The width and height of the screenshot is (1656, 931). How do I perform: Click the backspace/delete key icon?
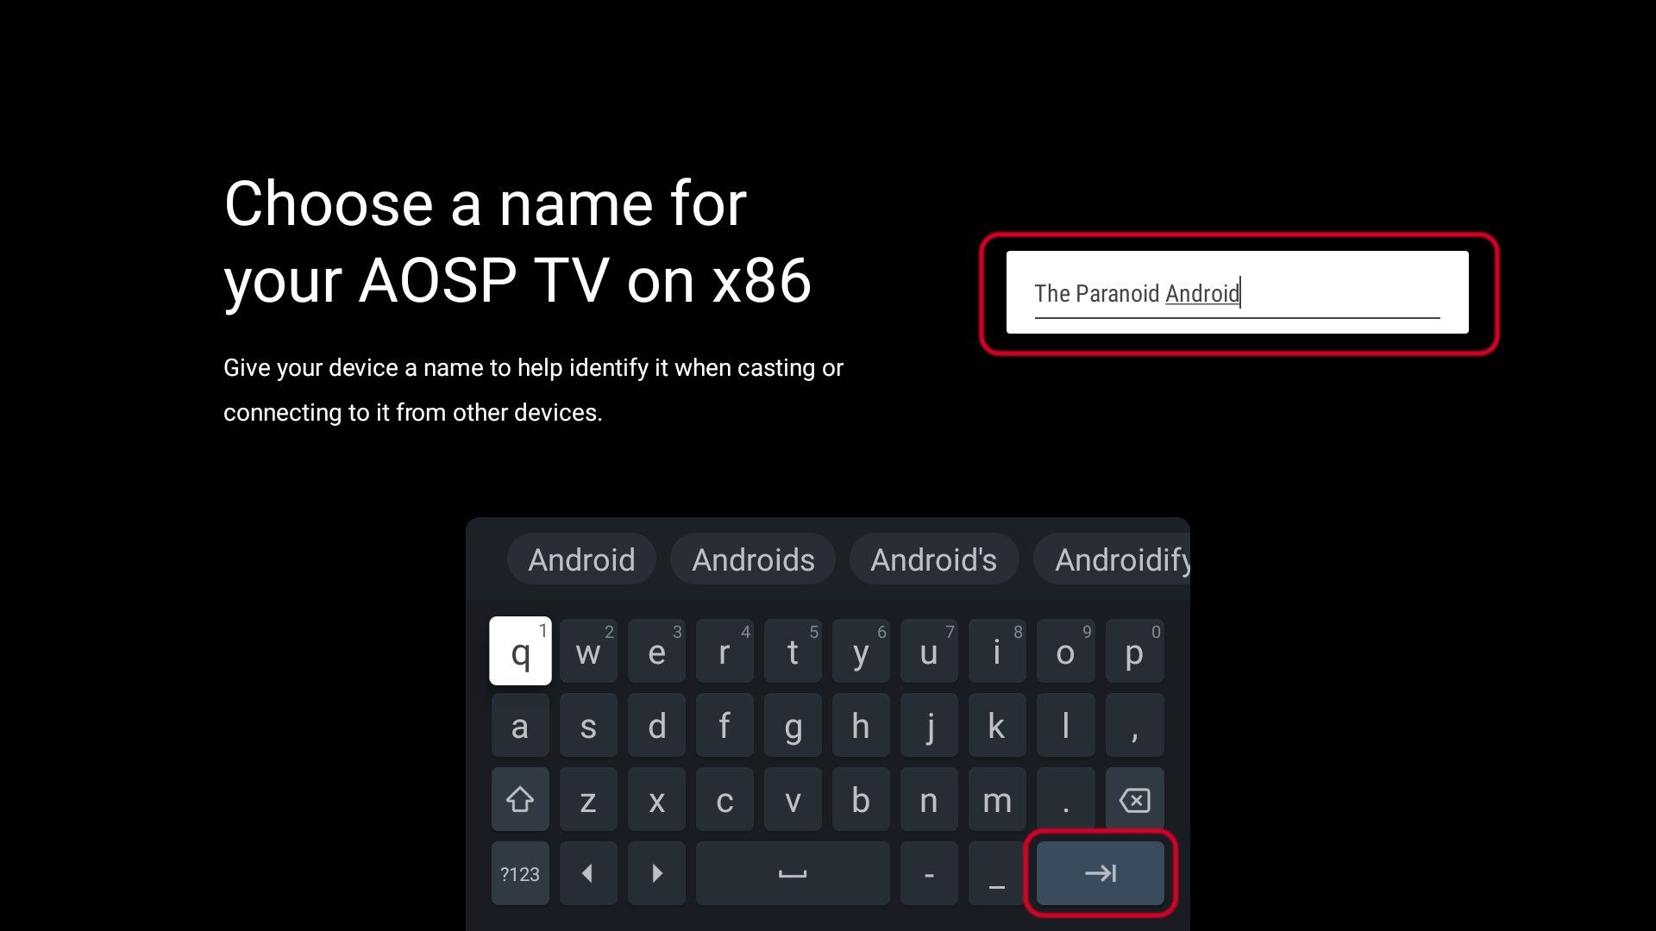click(1134, 799)
